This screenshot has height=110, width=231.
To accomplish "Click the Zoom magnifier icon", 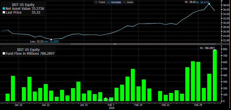I will coord(124,2).
